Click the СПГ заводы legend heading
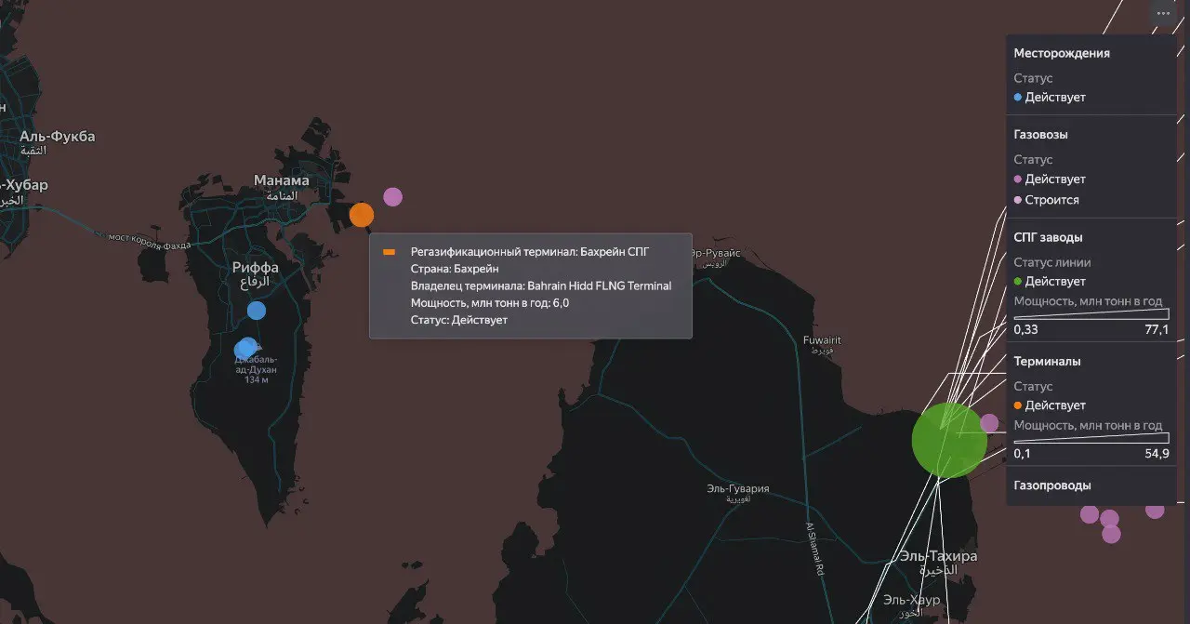This screenshot has height=624, width=1190. (1048, 238)
